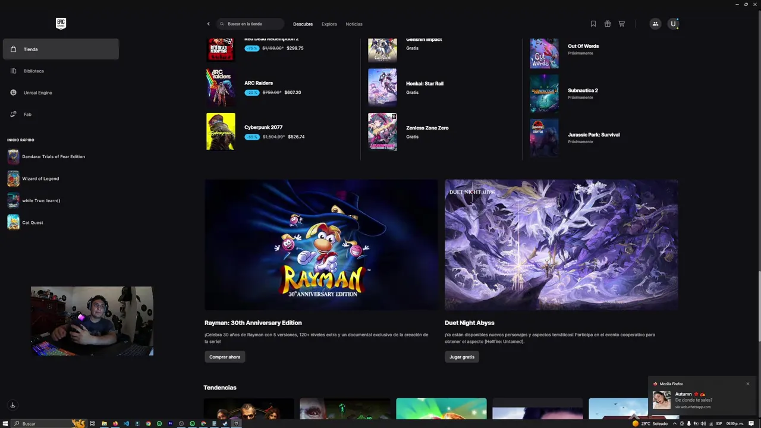Viewport: 761px width, 428px height.
Task: Click the Unreal Engine logo icon
Action: click(x=13, y=93)
